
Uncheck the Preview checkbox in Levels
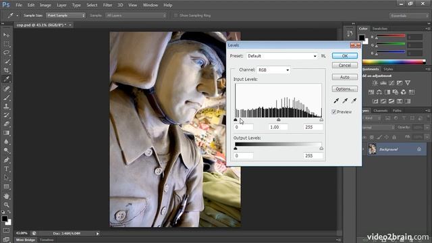click(x=334, y=112)
